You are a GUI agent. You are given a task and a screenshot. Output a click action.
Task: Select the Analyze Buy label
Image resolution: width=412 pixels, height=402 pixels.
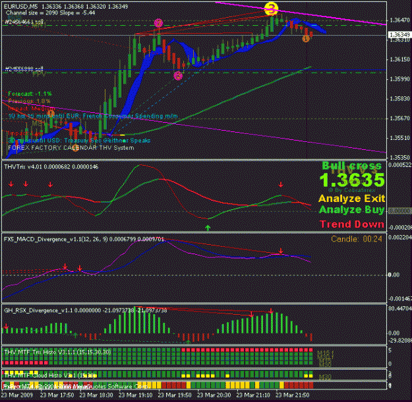[x=352, y=210]
